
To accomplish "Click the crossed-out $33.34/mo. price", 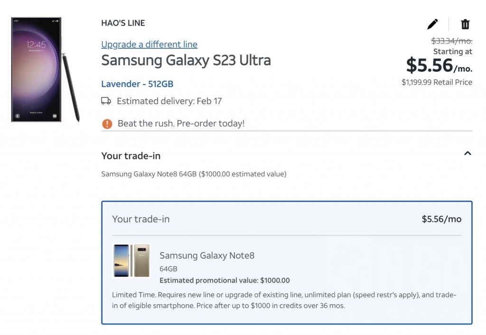I will (x=451, y=41).
